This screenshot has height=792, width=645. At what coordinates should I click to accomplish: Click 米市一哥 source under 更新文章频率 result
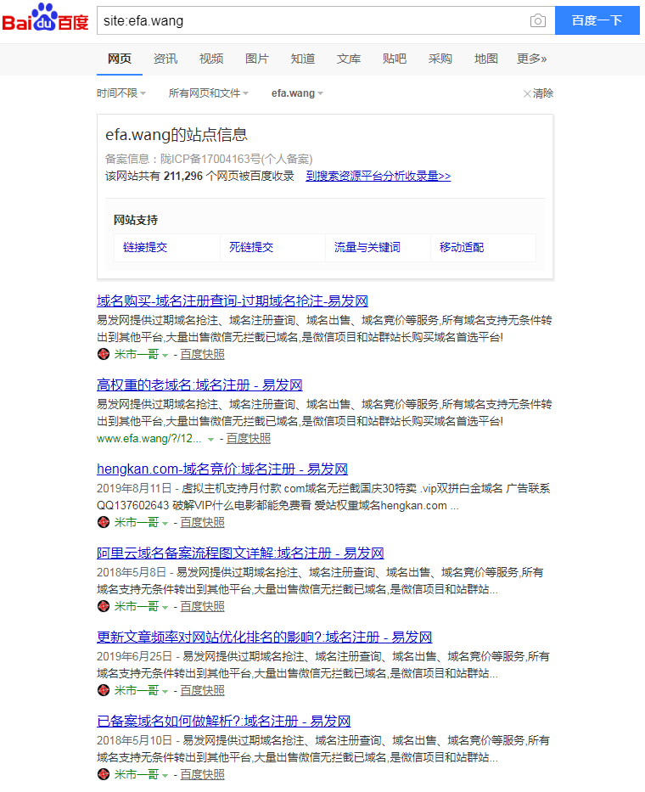point(137,690)
